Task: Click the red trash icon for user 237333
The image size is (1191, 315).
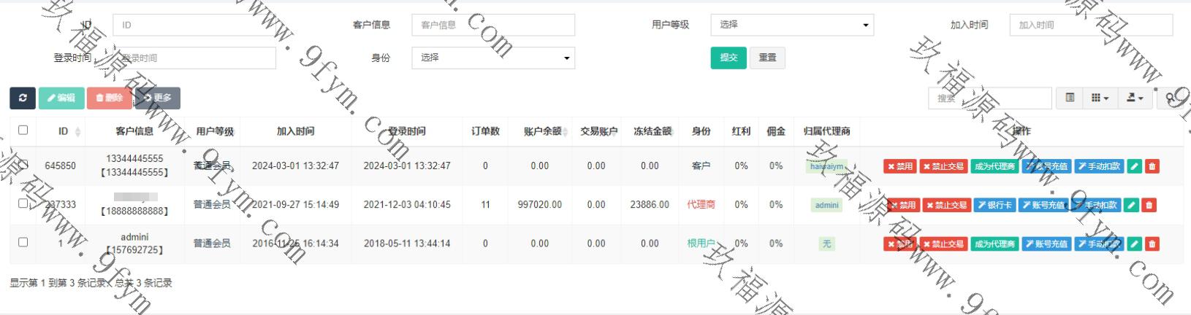Action: (x=1149, y=205)
